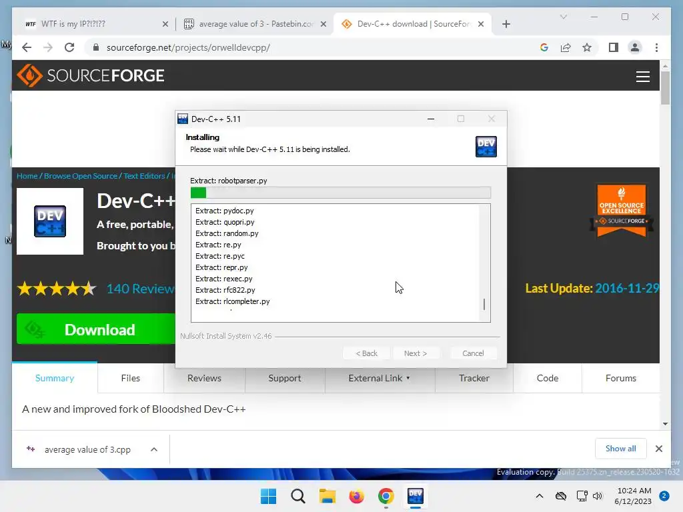Open the Reviews tab
683x512 pixels.
pyautogui.click(x=204, y=378)
